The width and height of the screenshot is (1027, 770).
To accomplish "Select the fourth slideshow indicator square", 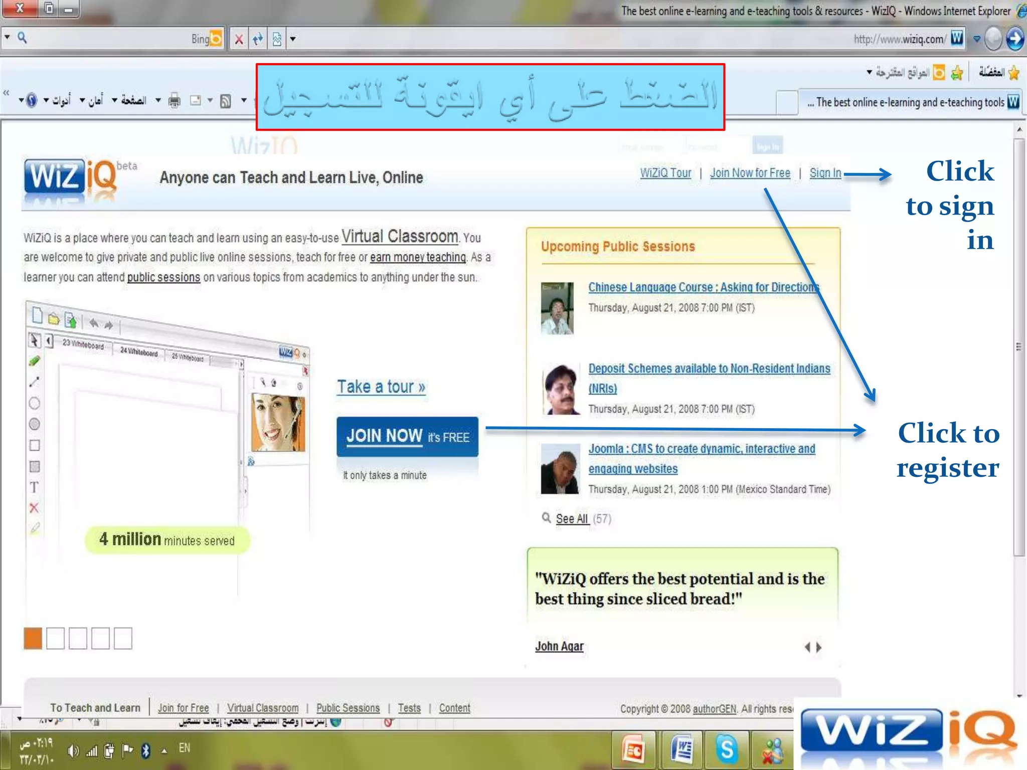I will coord(100,638).
